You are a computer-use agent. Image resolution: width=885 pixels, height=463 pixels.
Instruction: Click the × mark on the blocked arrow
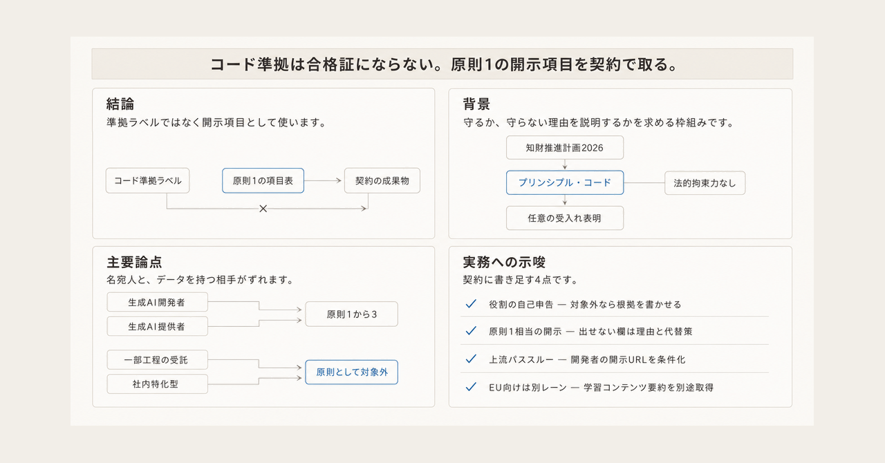(263, 208)
